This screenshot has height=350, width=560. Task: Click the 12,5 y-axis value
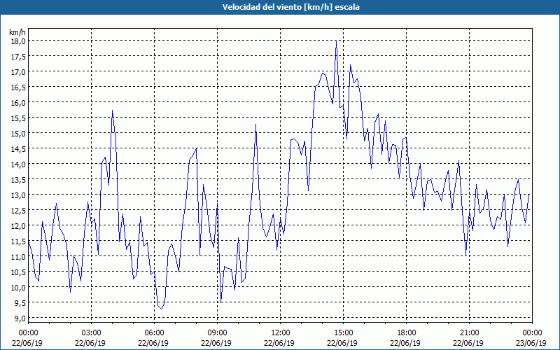tap(18, 211)
